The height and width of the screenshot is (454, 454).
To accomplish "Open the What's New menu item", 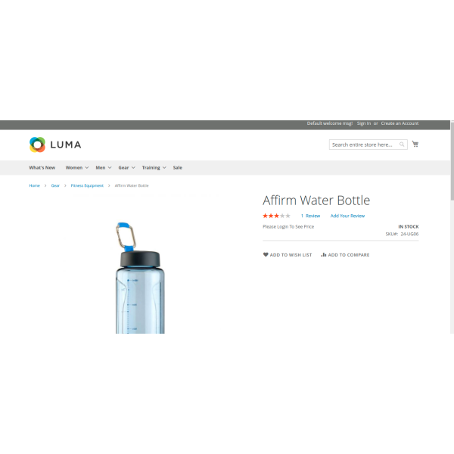I will point(42,168).
